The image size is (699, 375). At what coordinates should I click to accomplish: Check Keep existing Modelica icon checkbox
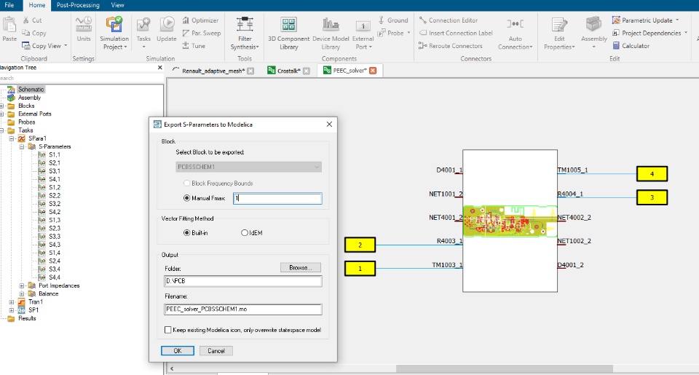pos(168,330)
